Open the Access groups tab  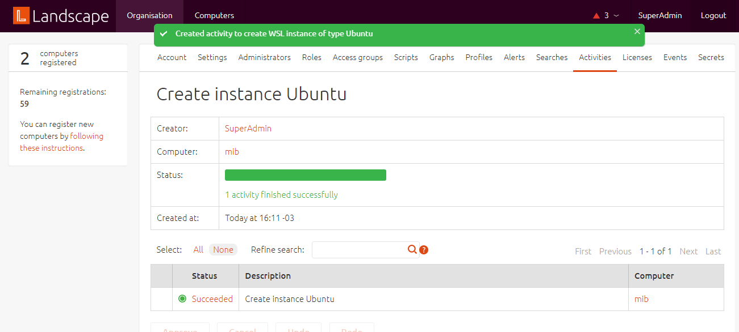(358, 57)
